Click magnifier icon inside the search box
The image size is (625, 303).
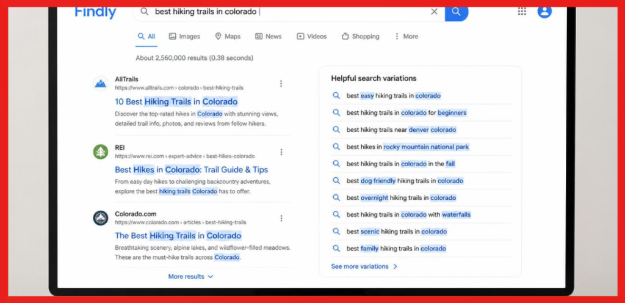pyautogui.click(x=144, y=12)
